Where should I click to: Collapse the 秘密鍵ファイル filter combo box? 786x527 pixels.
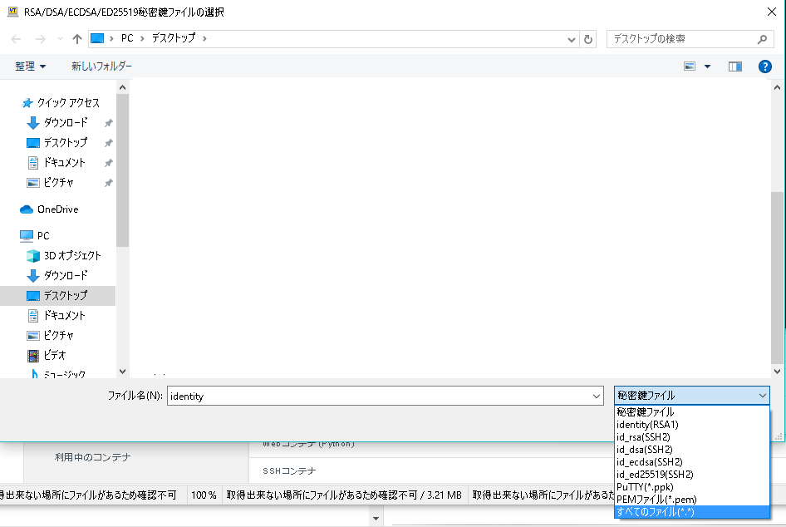692,396
